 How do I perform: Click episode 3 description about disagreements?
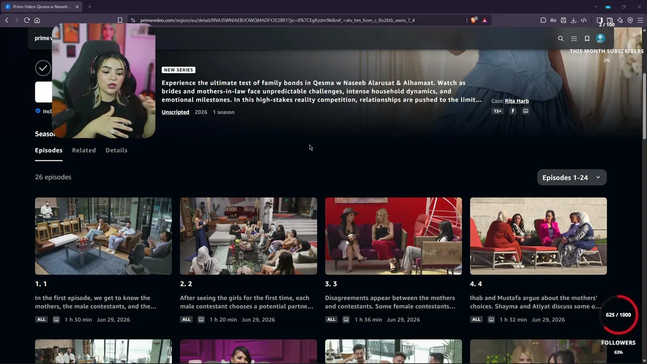click(x=390, y=302)
